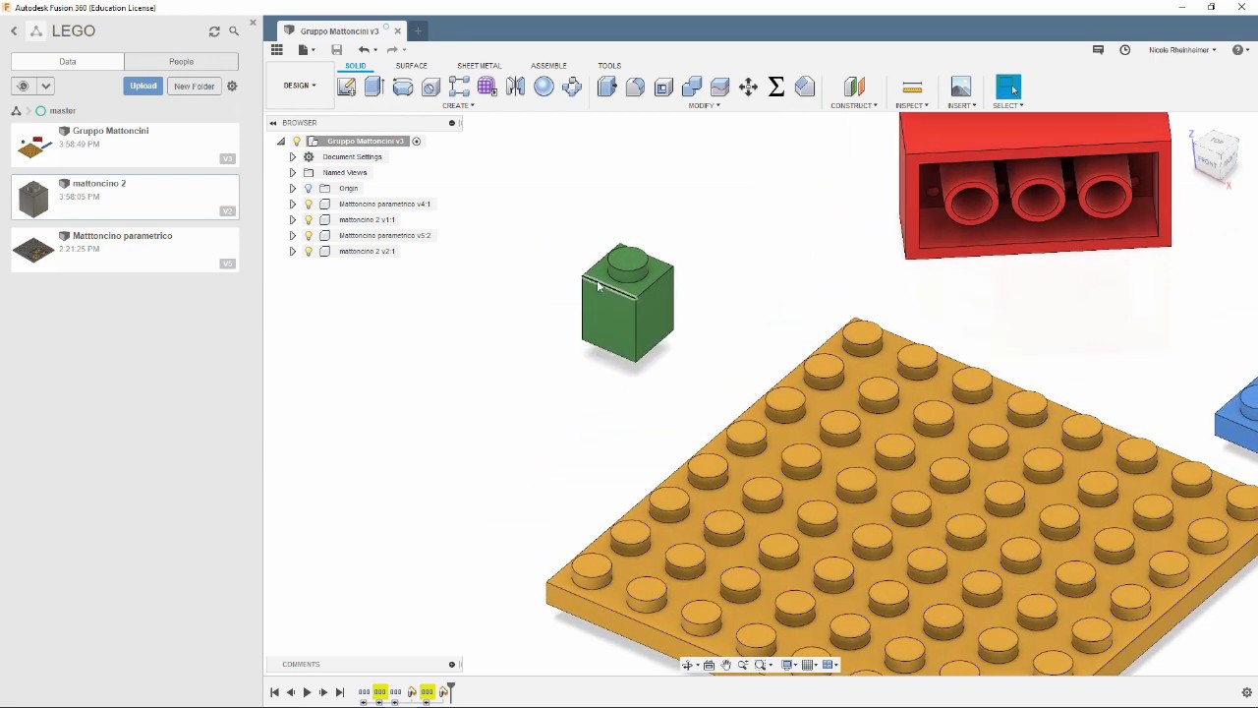This screenshot has width=1258, height=708.
Task: Click the Upload button
Action: [x=143, y=86]
